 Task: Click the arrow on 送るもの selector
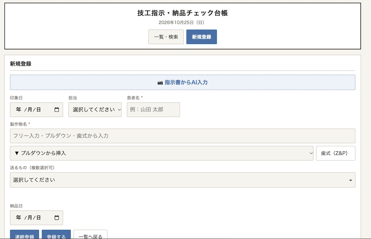click(x=350, y=180)
